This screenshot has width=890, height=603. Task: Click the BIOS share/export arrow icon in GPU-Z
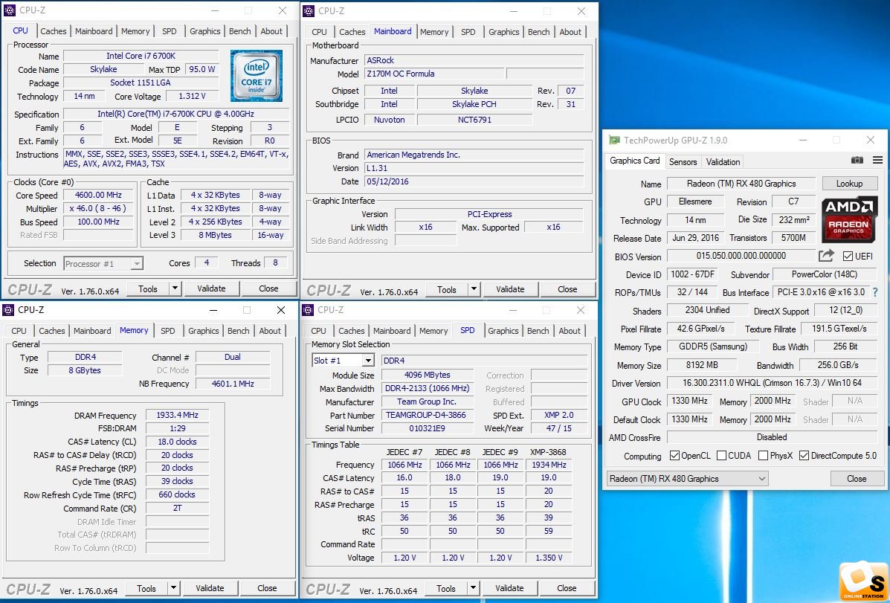pyautogui.click(x=826, y=256)
